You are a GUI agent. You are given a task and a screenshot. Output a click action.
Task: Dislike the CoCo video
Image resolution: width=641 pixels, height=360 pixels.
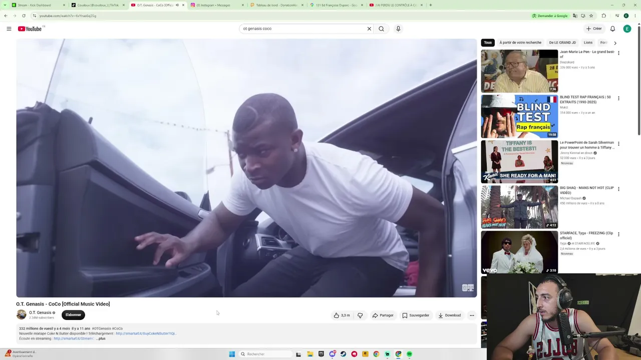(360, 315)
